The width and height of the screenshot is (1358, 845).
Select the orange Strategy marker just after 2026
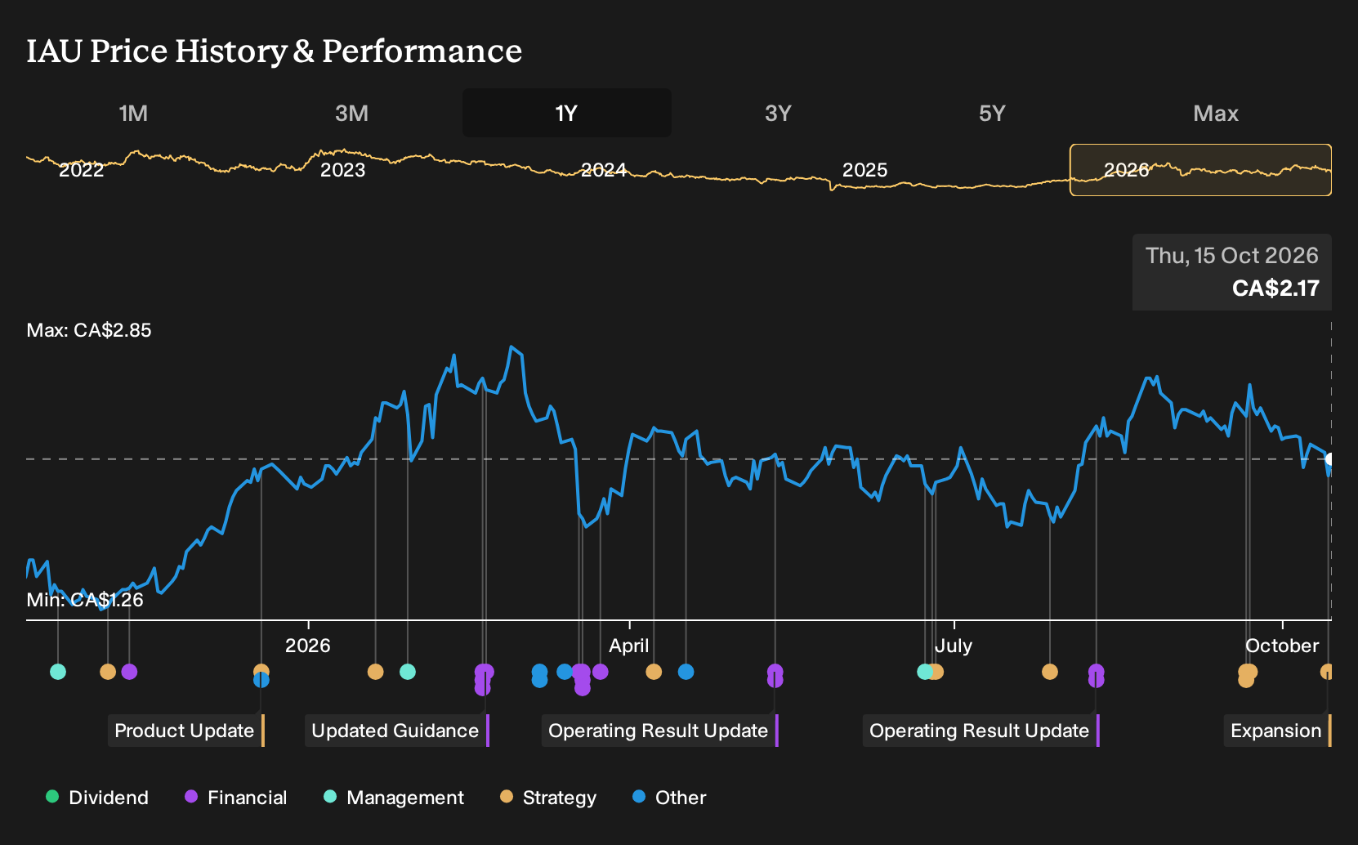(375, 672)
